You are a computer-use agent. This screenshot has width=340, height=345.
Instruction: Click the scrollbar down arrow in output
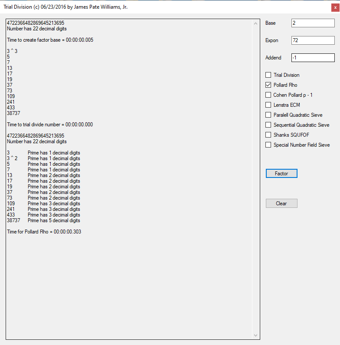pos(255,335)
